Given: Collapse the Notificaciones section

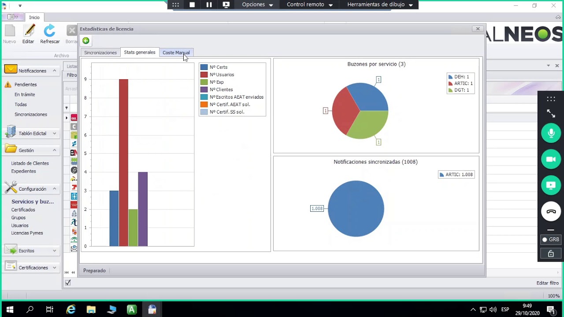Looking at the screenshot, I should [54, 70].
